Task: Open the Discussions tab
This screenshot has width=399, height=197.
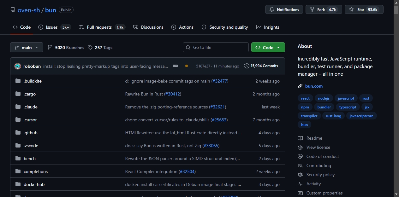Action: (x=148, y=27)
